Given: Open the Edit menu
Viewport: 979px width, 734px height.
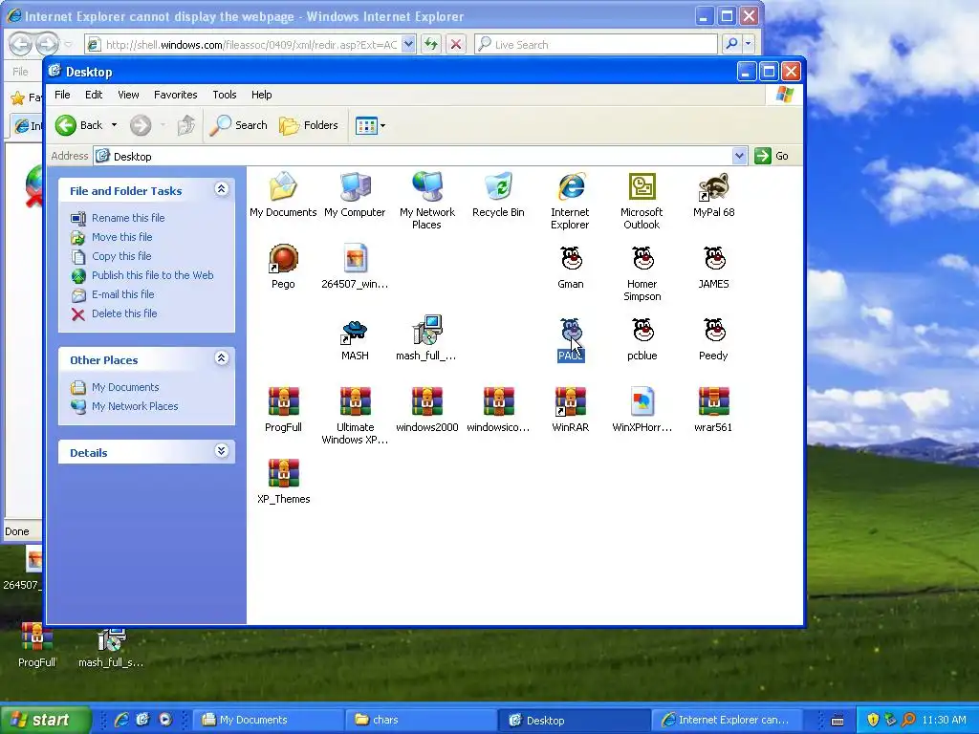Looking at the screenshot, I should 94,95.
